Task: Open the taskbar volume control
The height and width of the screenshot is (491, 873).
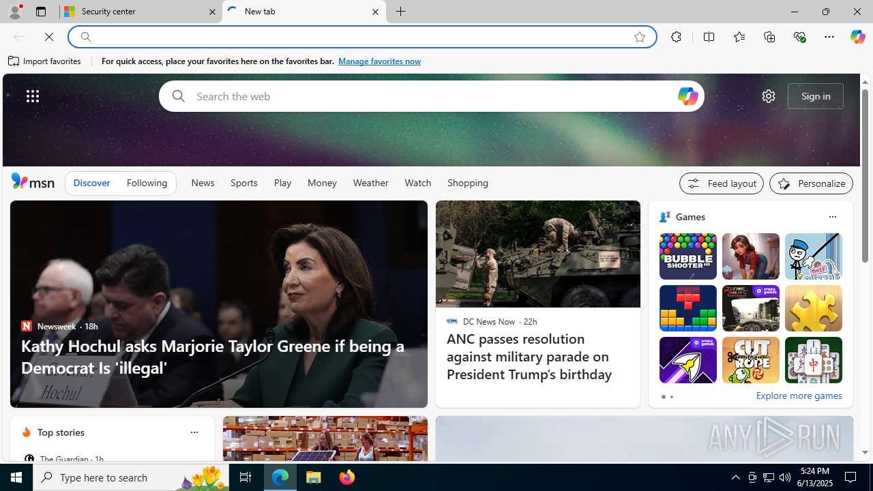Action: pyautogui.click(x=785, y=477)
